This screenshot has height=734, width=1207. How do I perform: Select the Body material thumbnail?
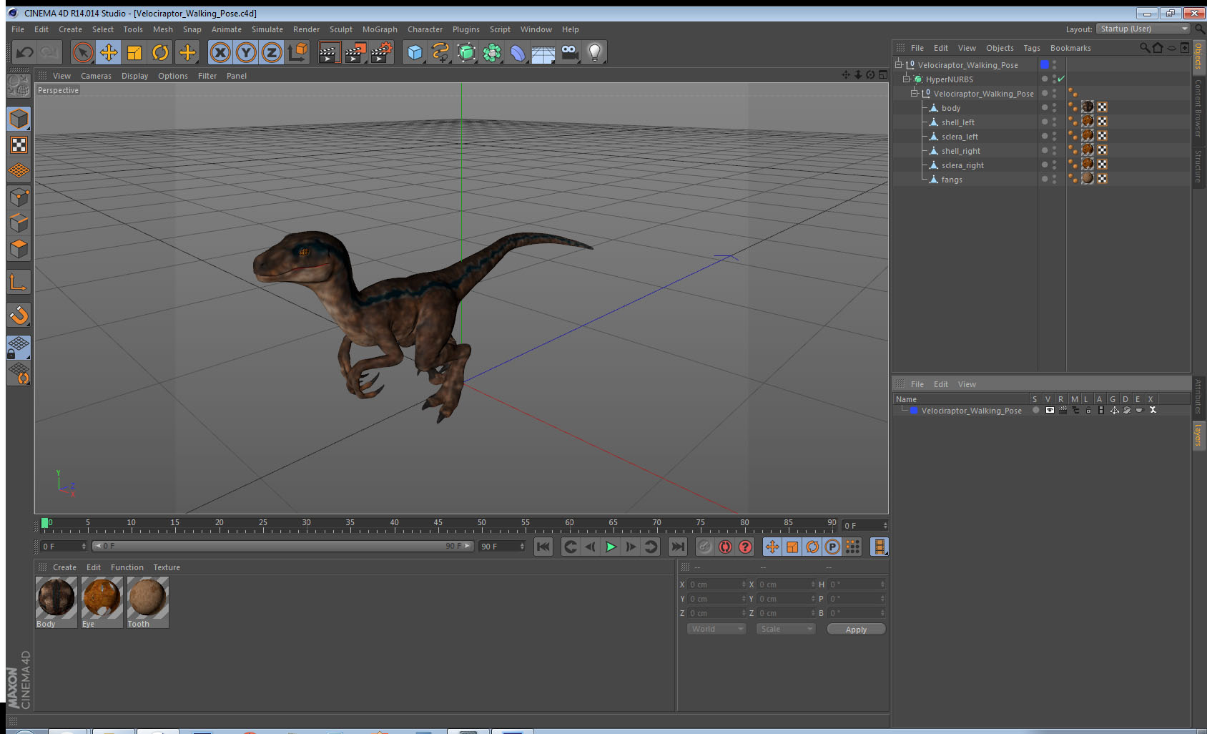coord(56,602)
